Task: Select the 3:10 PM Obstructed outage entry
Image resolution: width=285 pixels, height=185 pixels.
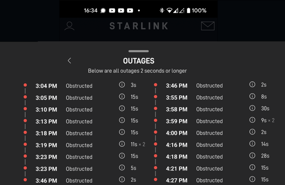Action: (79, 110)
